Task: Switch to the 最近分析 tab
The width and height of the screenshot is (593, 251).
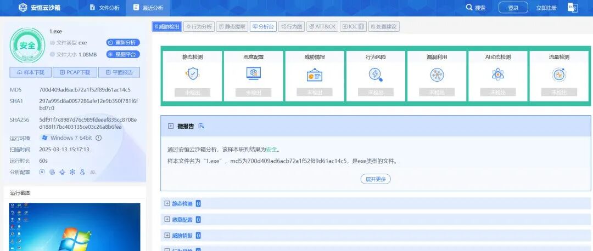Action: (148, 8)
